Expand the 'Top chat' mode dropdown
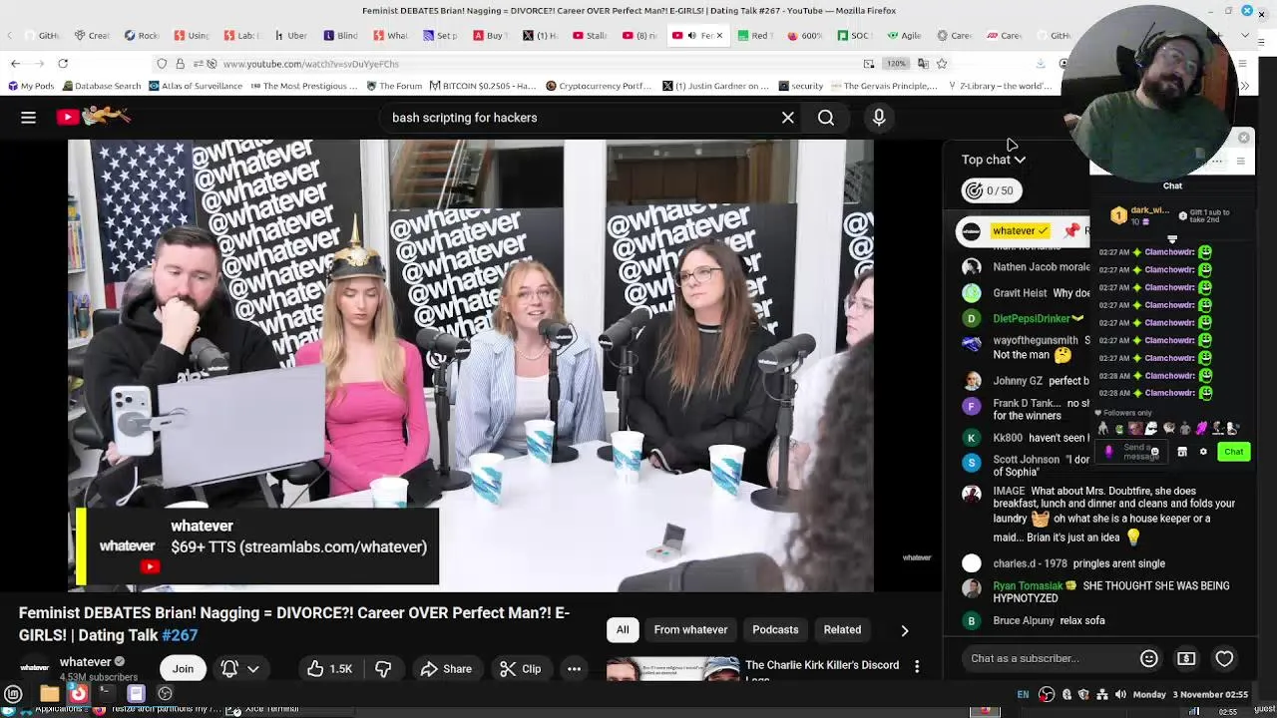 tap(993, 160)
